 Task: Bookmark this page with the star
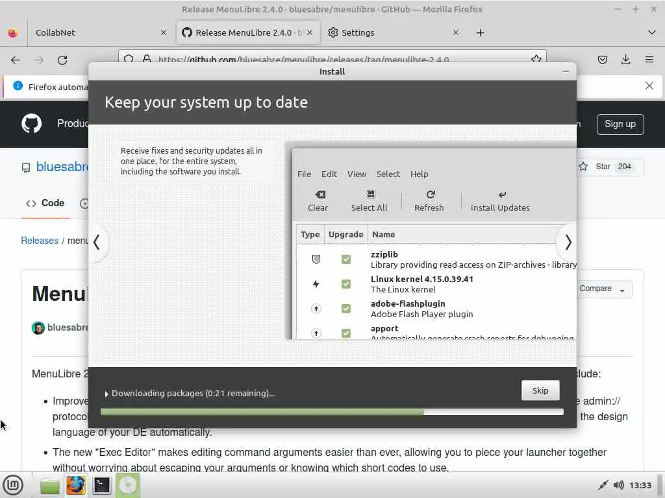(536, 59)
